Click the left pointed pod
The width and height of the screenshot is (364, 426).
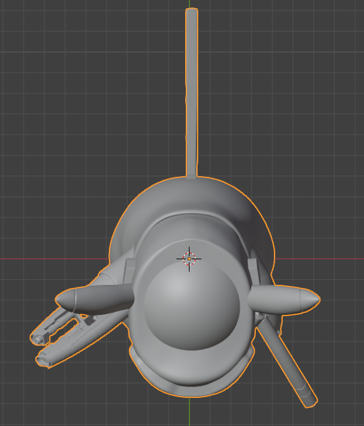[x=94, y=300]
